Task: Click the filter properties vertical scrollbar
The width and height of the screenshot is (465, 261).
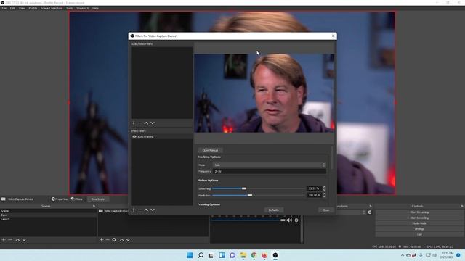Action: click(332, 157)
